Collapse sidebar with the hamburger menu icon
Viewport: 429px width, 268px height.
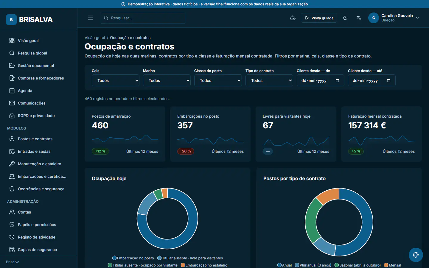point(91,18)
